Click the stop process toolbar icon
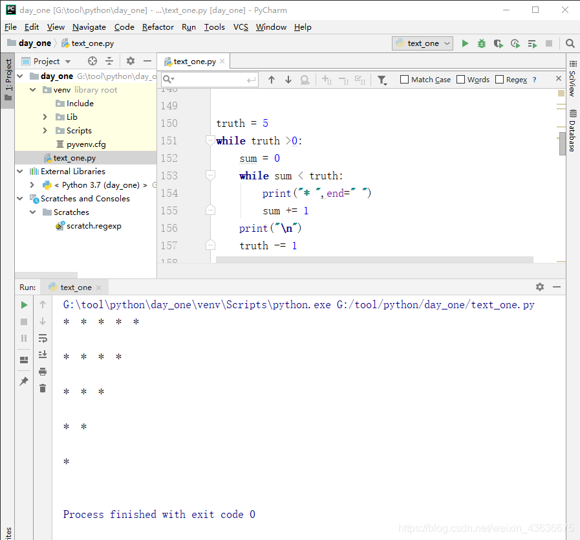The height and width of the screenshot is (540, 580). [x=549, y=43]
